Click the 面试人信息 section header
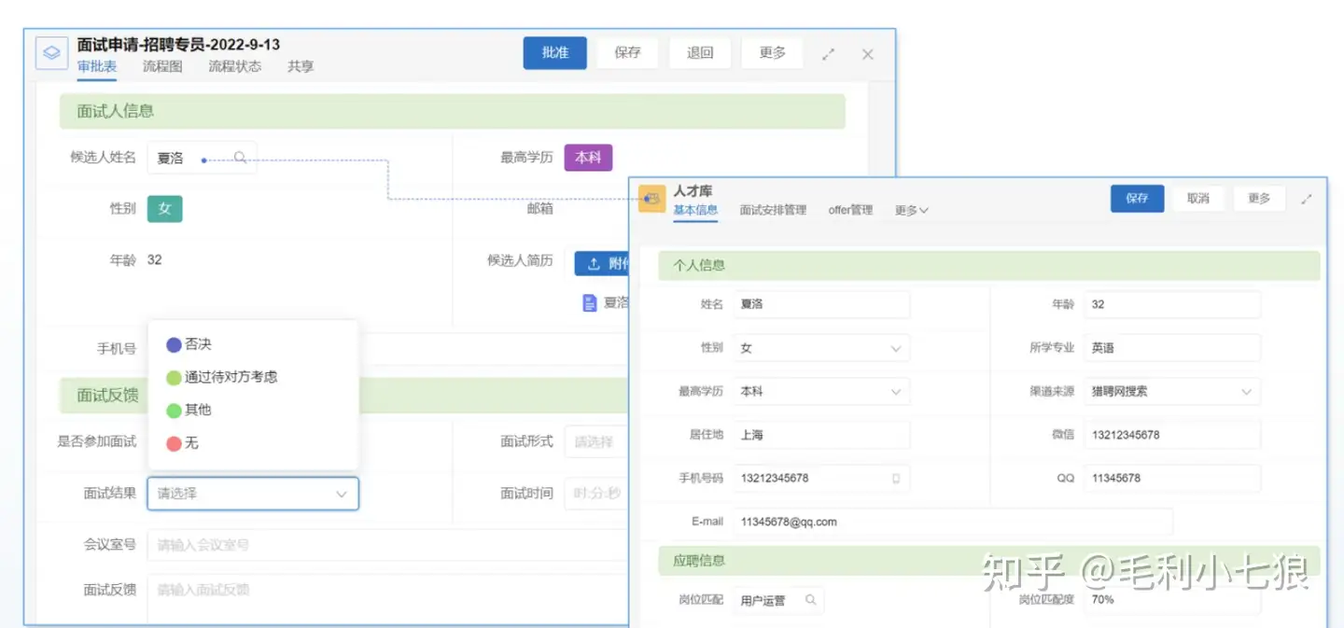 453,111
